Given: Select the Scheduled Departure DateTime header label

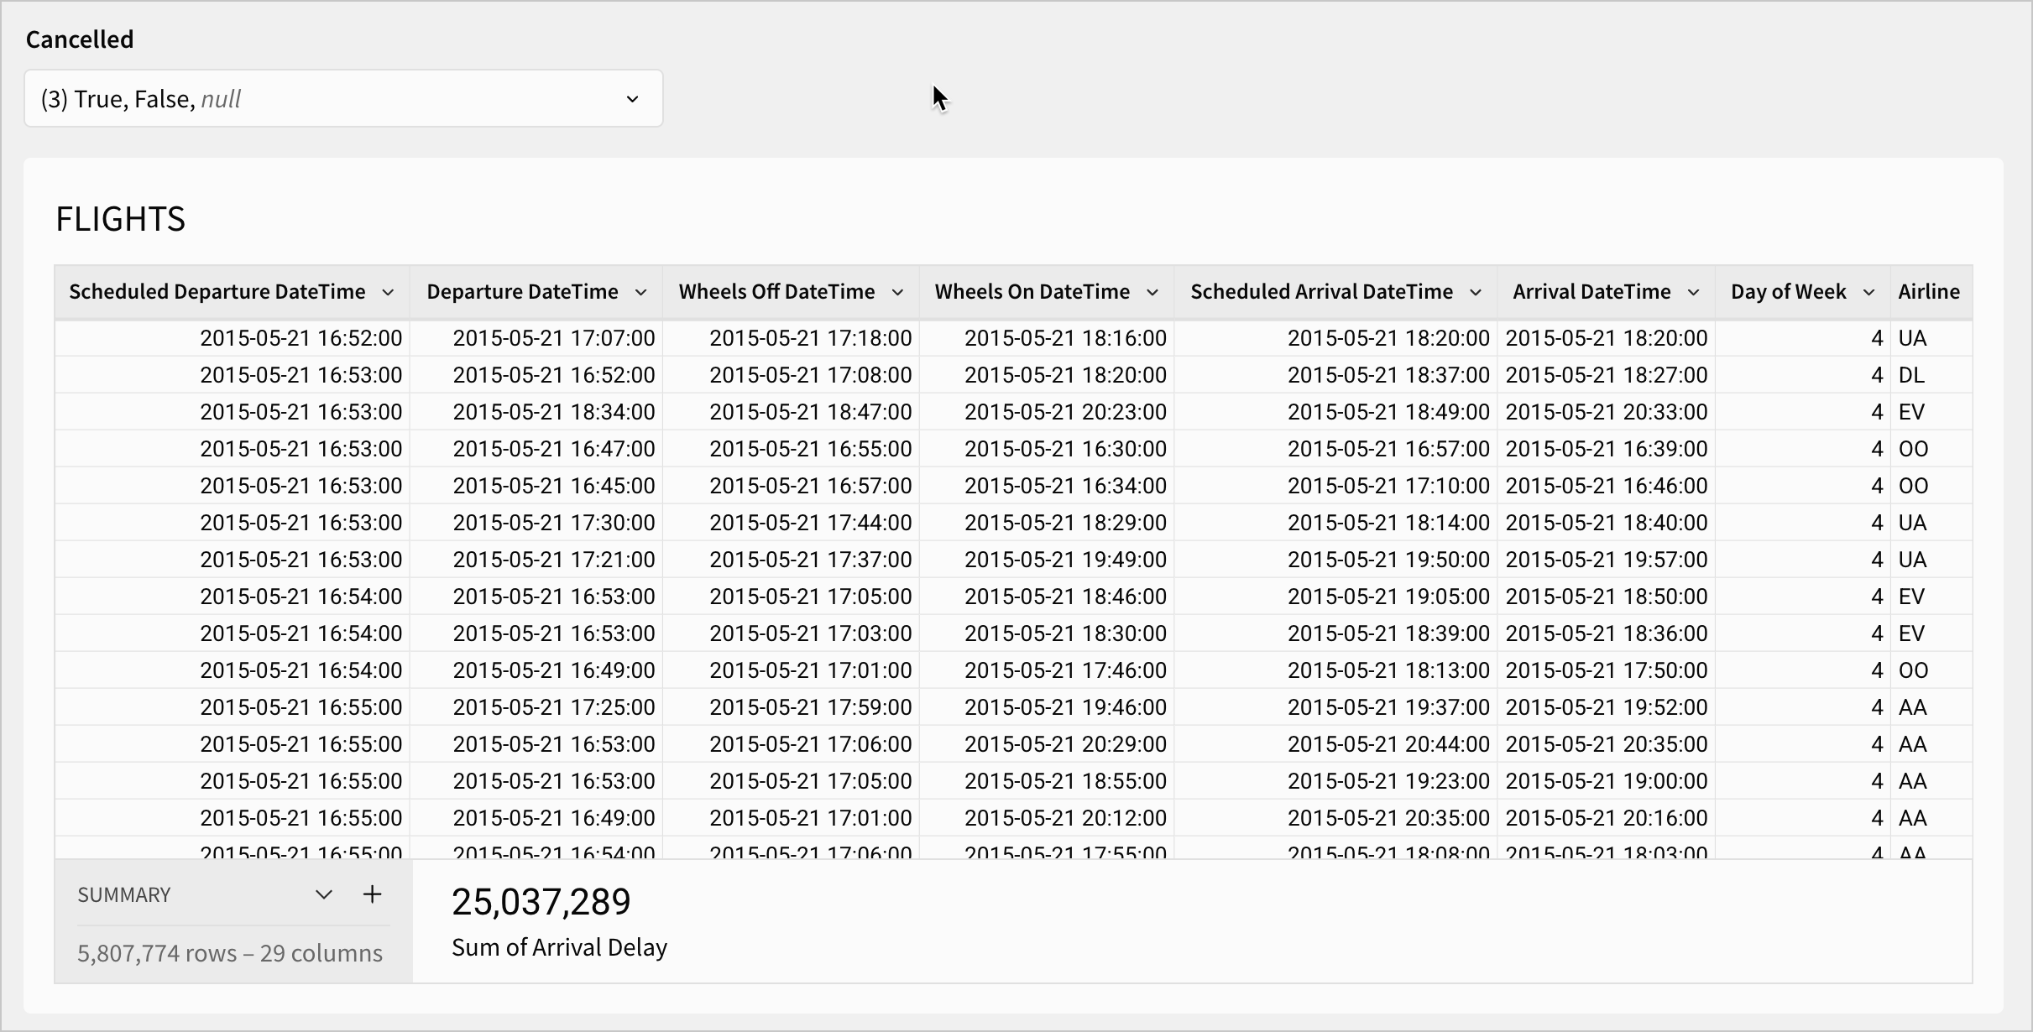Looking at the screenshot, I should coord(217,292).
